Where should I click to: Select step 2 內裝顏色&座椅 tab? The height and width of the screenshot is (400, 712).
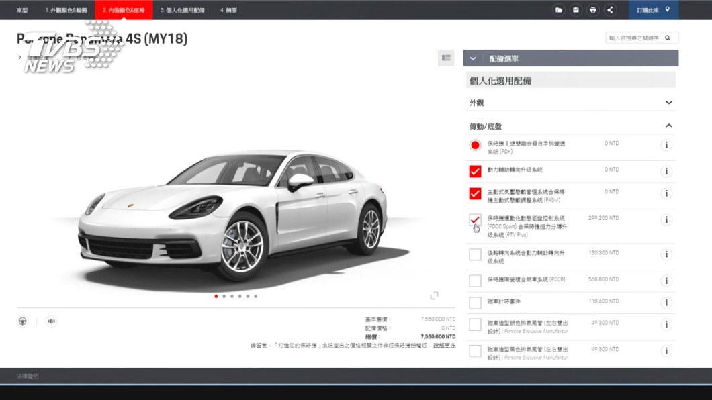point(124,10)
